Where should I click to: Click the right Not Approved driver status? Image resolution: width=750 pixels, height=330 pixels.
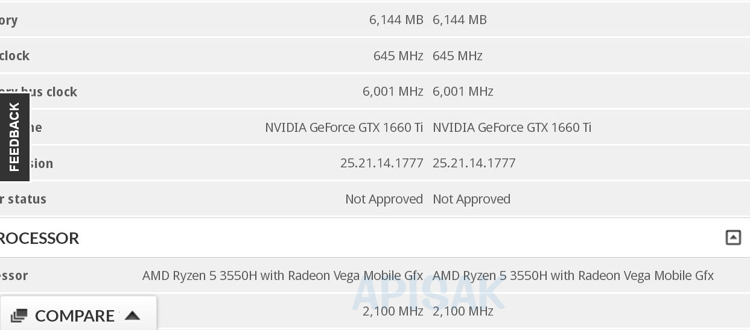coord(471,199)
